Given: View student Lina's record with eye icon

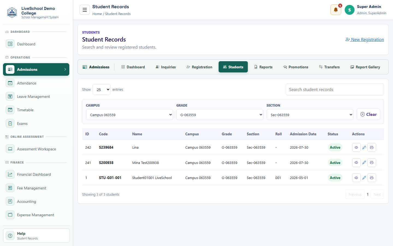Looking at the screenshot, I should pyautogui.click(x=356, y=147).
